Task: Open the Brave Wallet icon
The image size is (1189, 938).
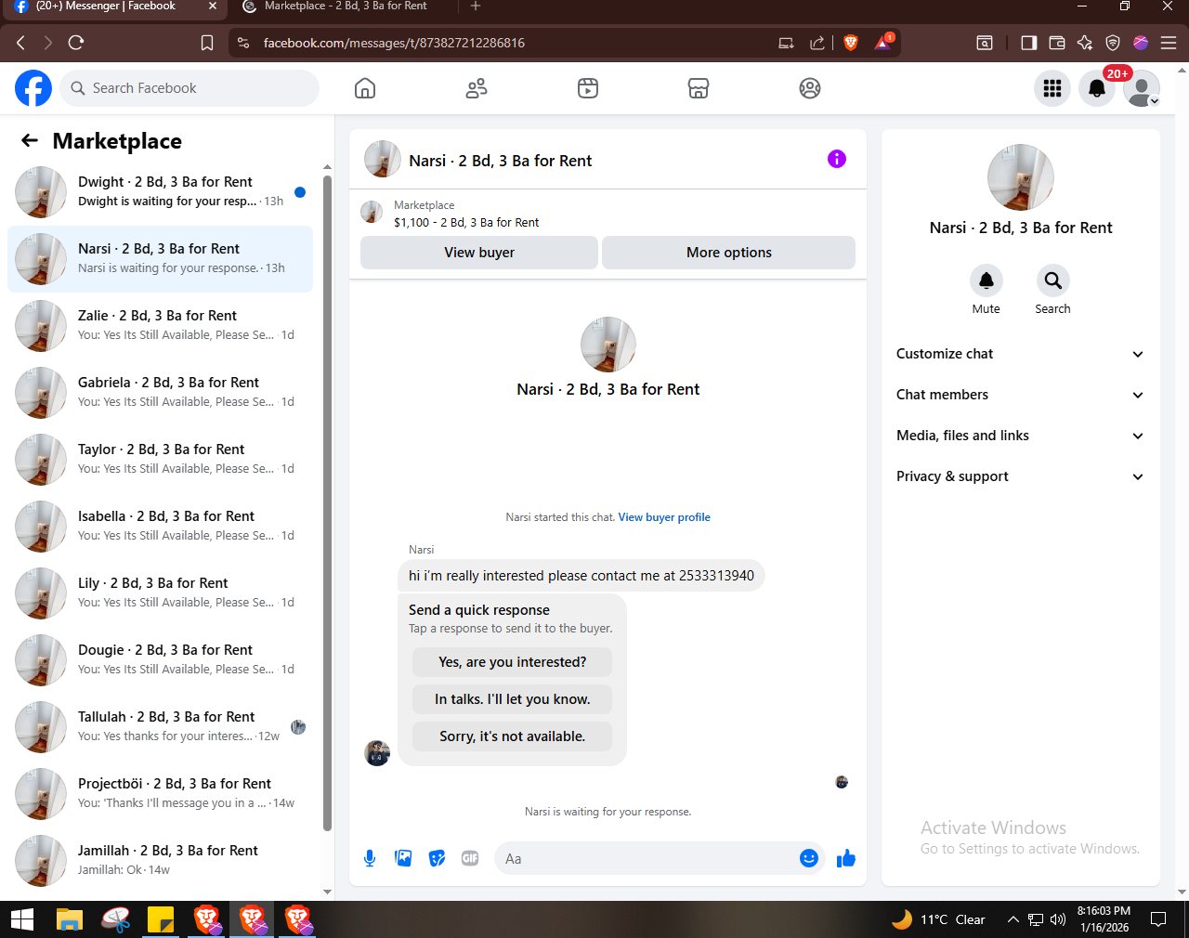Action: [x=1056, y=43]
